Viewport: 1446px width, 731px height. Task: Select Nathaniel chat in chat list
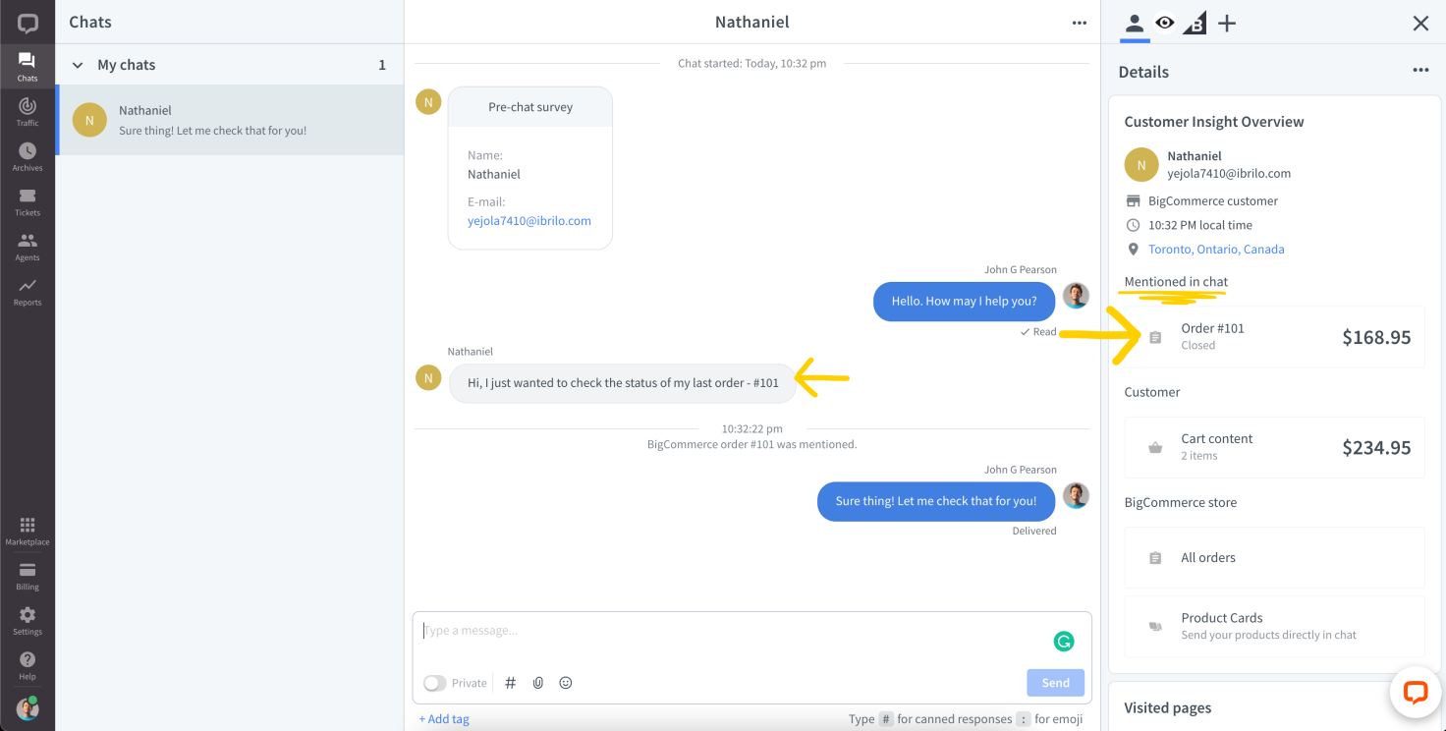pyautogui.click(x=230, y=120)
